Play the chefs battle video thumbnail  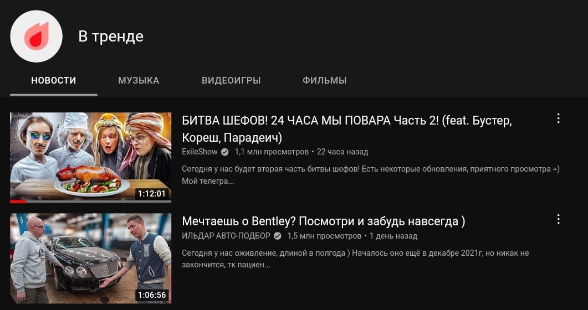coord(91,157)
